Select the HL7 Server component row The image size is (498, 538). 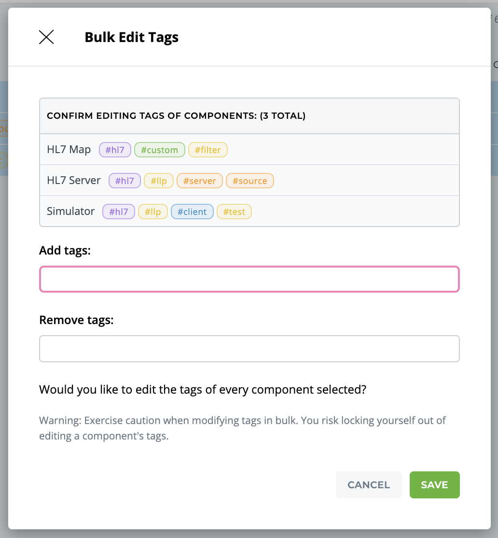(x=73, y=180)
